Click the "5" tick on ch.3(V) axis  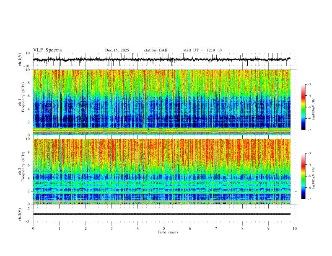point(29,208)
